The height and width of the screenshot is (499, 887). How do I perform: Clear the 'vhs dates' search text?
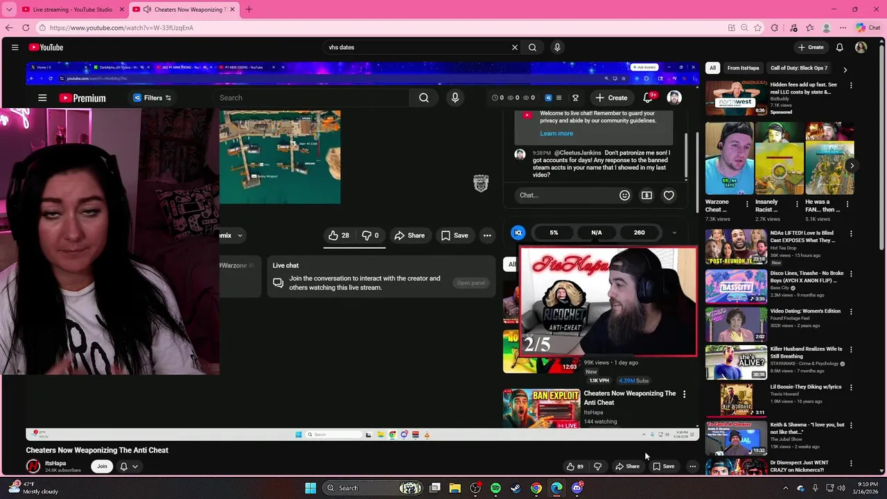[515, 47]
